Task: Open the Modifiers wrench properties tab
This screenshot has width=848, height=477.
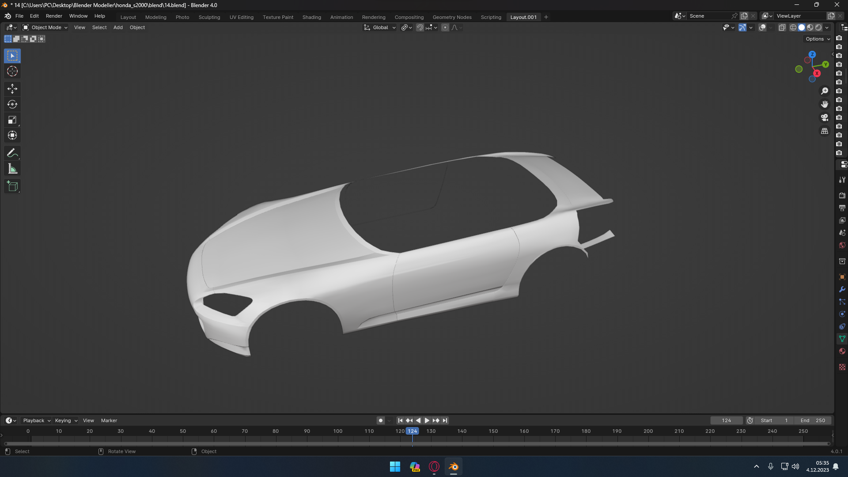Action: point(842,290)
